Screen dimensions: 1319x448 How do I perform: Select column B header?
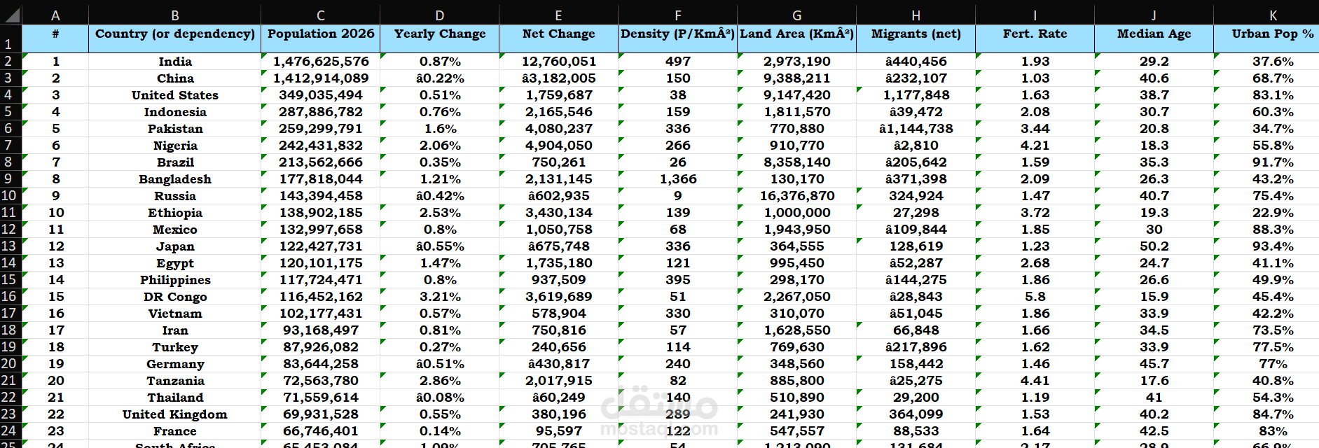pos(174,15)
